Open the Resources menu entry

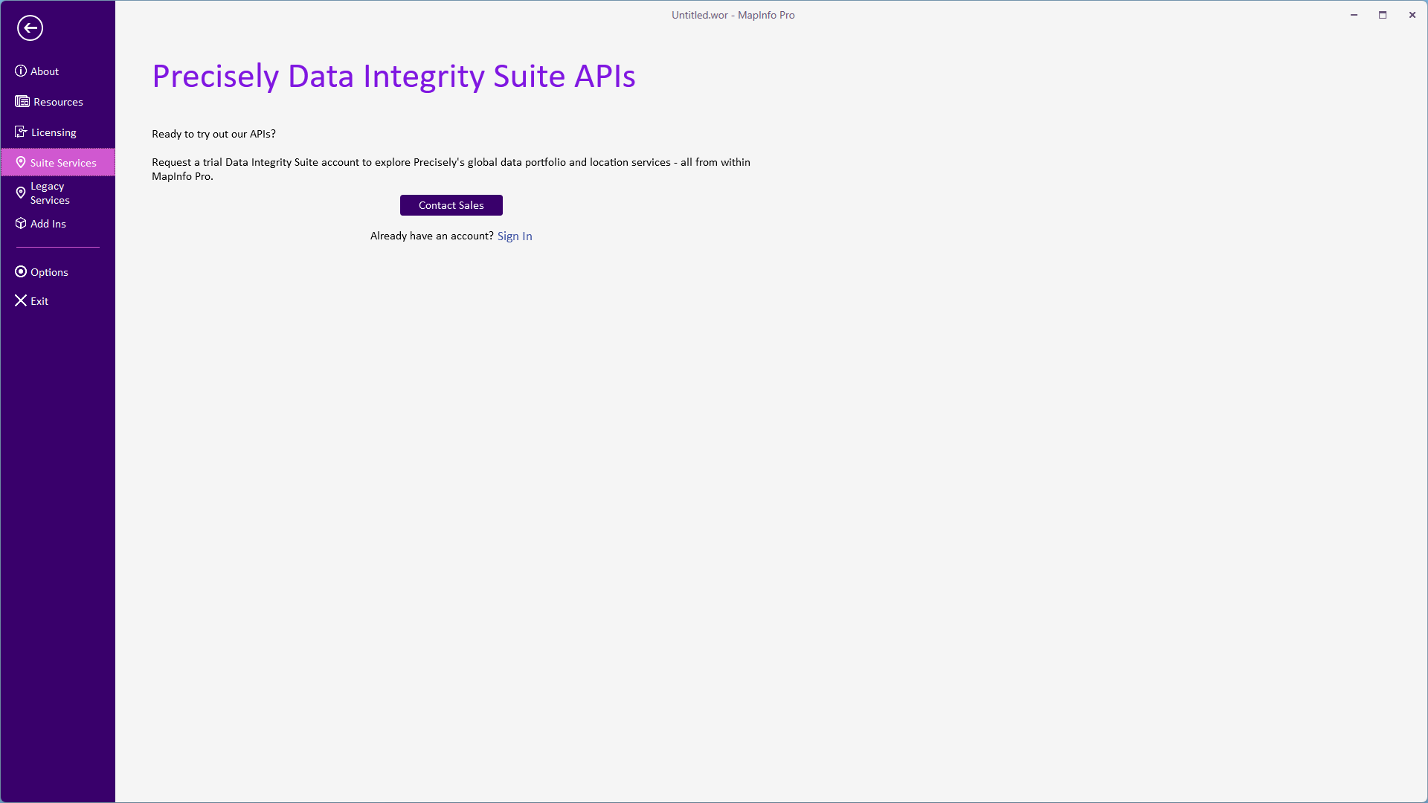click(x=58, y=102)
